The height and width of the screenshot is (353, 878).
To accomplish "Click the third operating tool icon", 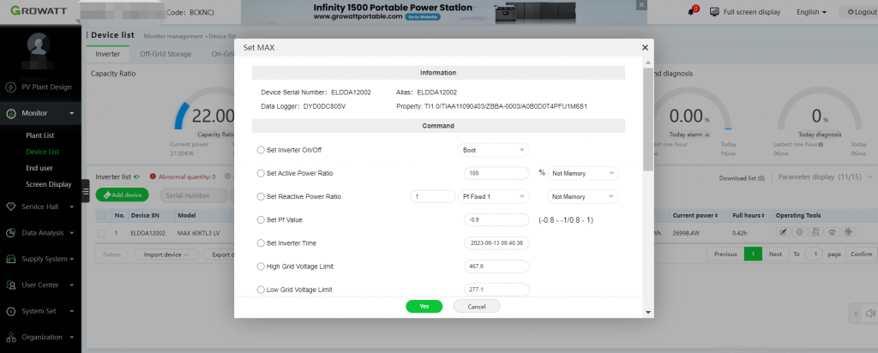I will (815, 232).
